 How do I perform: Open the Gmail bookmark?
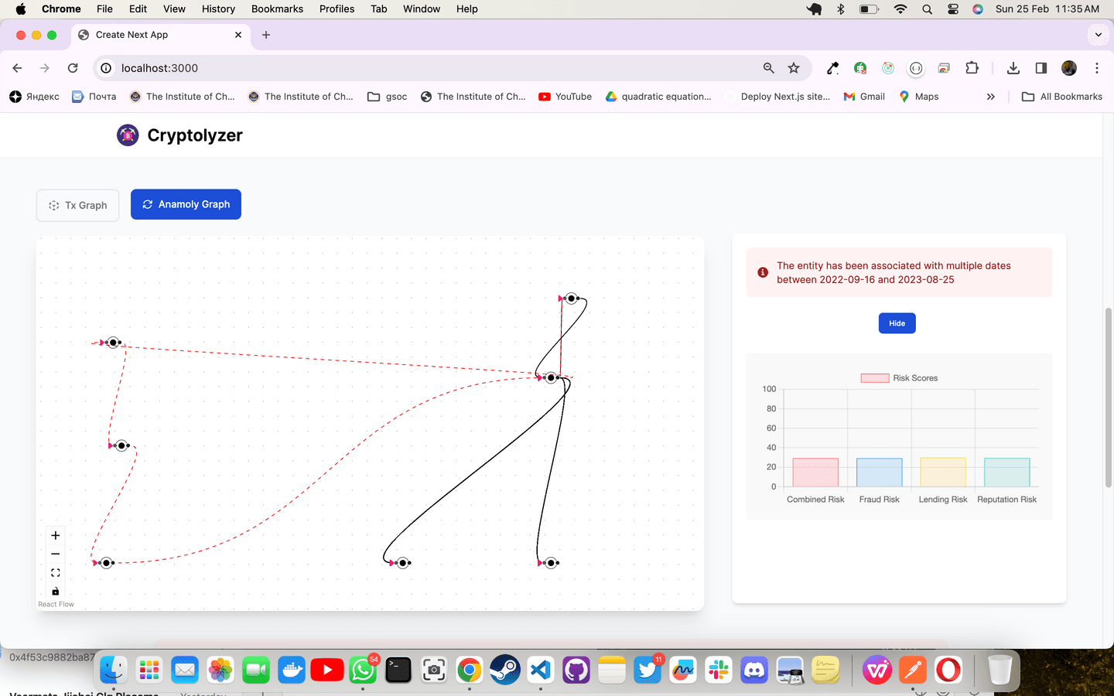point(864,97)
